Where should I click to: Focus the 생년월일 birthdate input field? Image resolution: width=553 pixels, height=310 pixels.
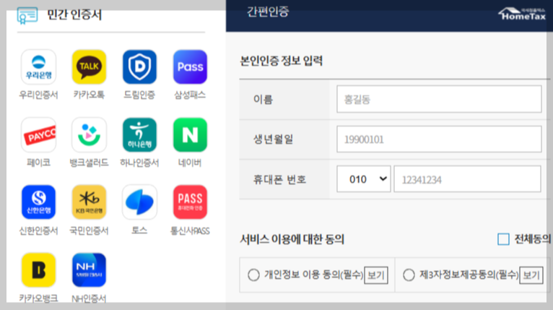pyautogui.click(x=439, y=139)
